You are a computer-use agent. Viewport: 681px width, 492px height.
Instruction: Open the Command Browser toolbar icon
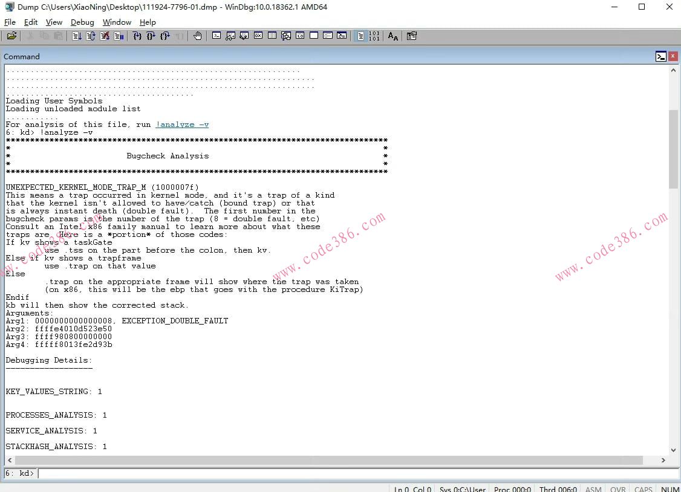tap(341, 36)
